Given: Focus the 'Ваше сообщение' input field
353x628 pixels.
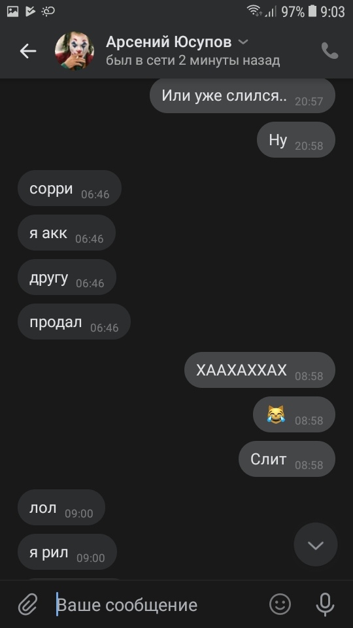Looking at the screenshot, I should click(x=160, y=604).
